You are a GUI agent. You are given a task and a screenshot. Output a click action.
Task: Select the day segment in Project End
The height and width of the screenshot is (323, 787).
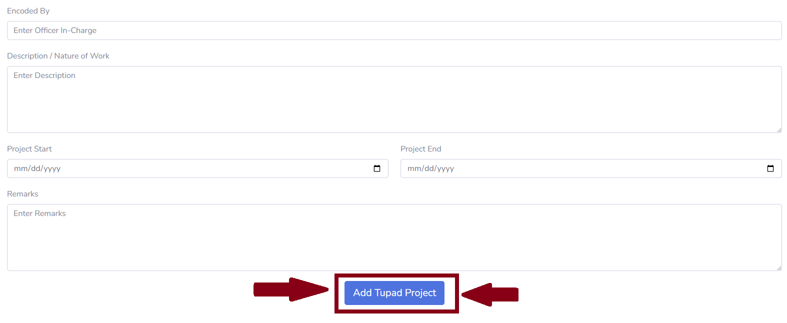click(x=429, y=168)
